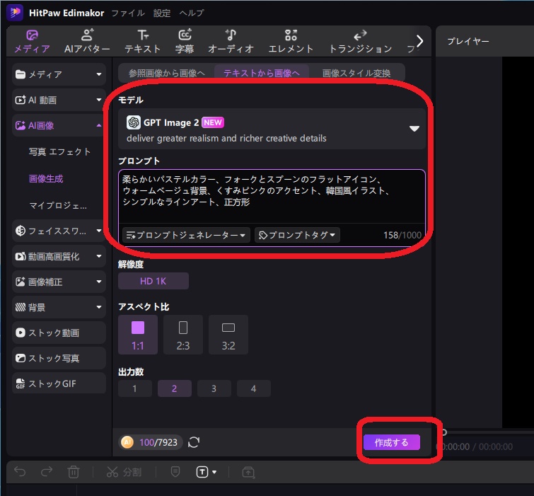534x496 pixels.
Task: Open ストック写真 in the sidebar
Action: point(59,358)
